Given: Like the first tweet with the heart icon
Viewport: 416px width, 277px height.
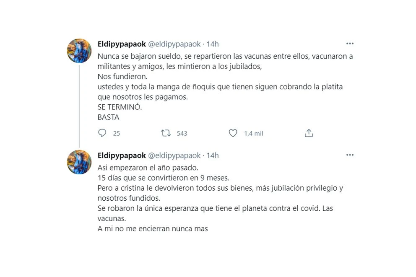Looking at the screenshot, I should coord(233,133).
